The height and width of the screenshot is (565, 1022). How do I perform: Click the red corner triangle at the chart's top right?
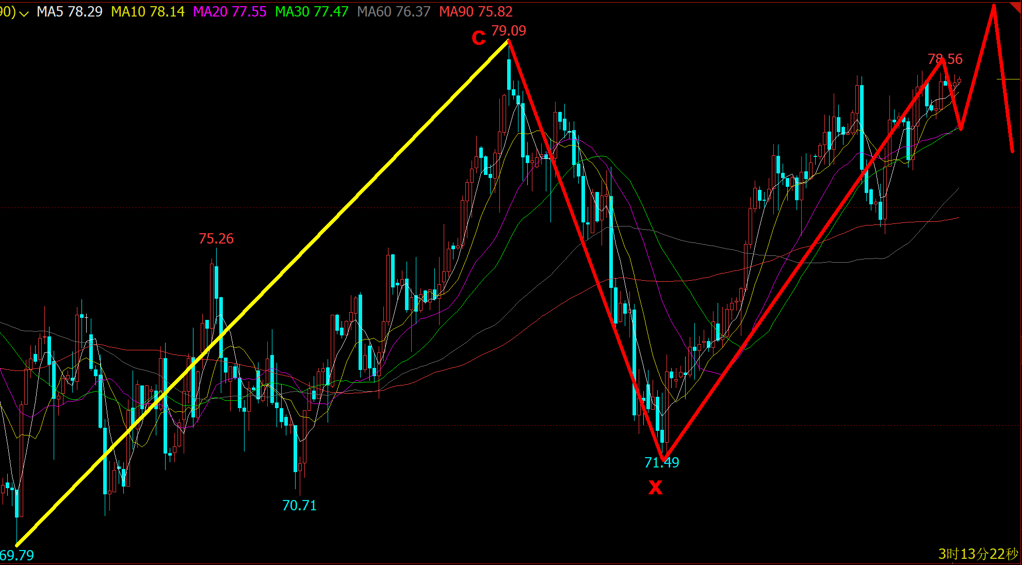coord(1017,7)
